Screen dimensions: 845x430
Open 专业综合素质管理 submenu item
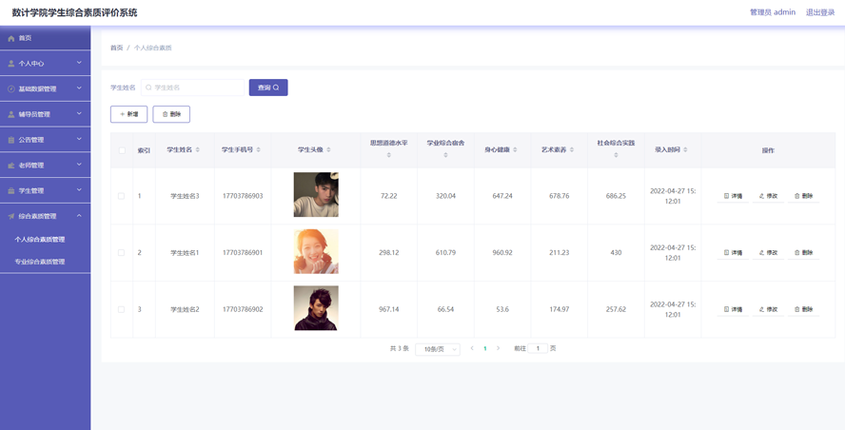40,262
